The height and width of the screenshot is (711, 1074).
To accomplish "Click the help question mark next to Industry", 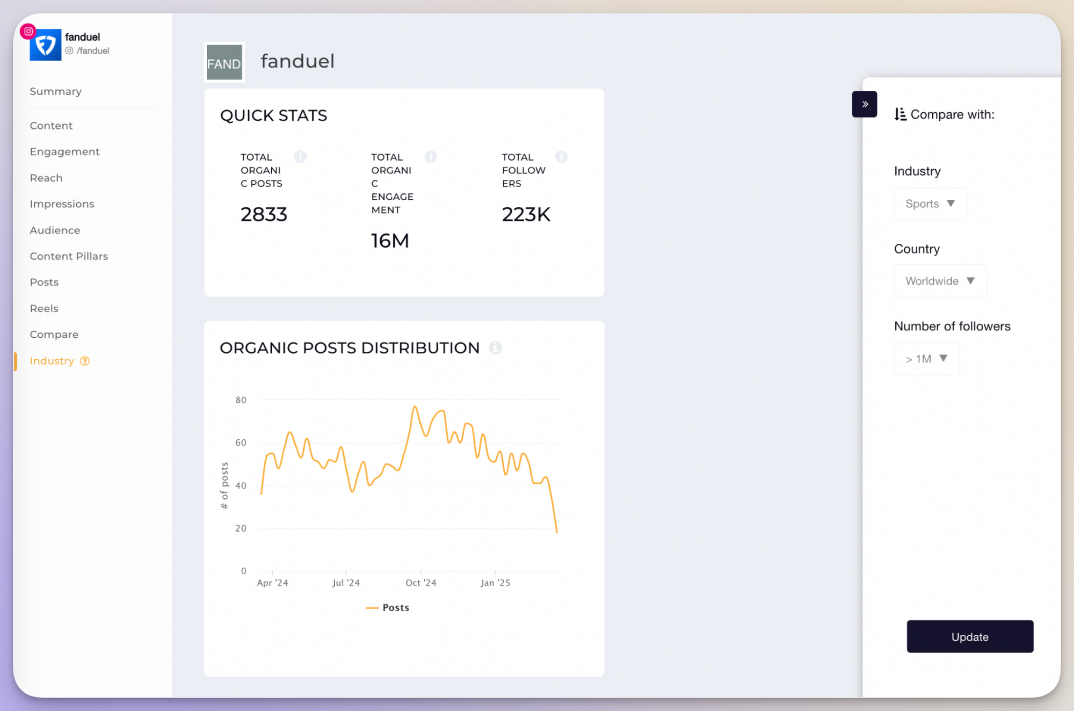I will point(85,361).
